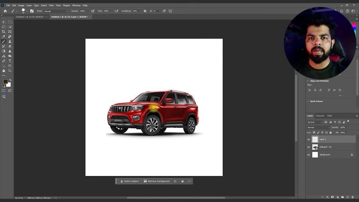Toggle lock all padlock icon
Screen dimensions: 359x202
pyautogui.click(x=330, y=133)
